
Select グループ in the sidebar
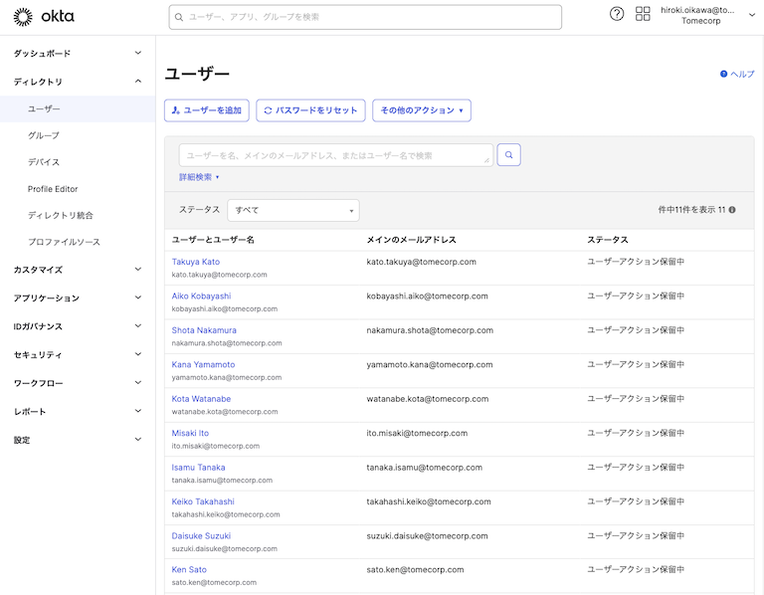click(44, 135)
